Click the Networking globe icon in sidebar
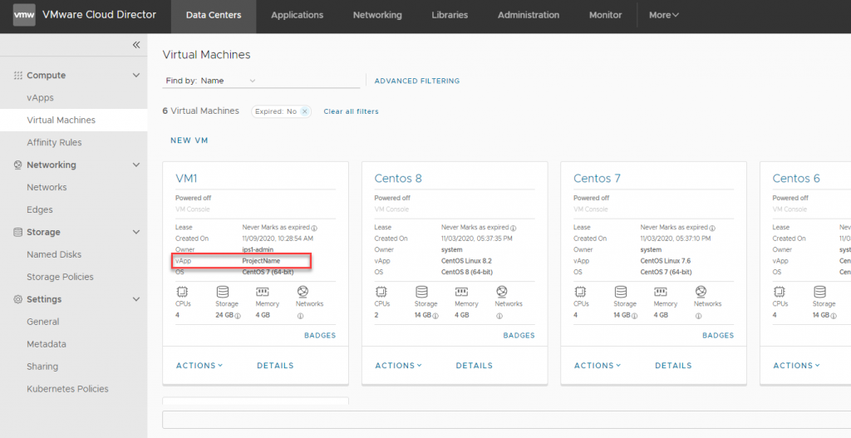 click(18, 165)
